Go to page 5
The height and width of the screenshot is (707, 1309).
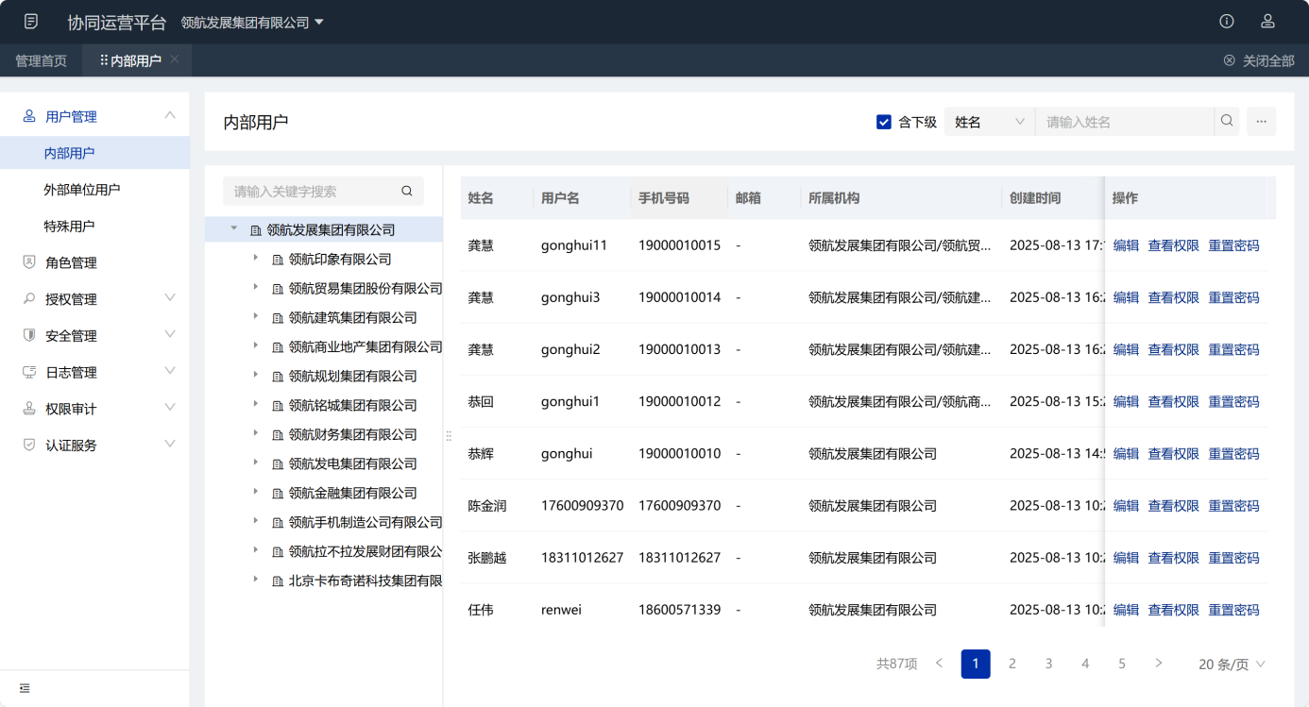click(x=1122, y=664)
